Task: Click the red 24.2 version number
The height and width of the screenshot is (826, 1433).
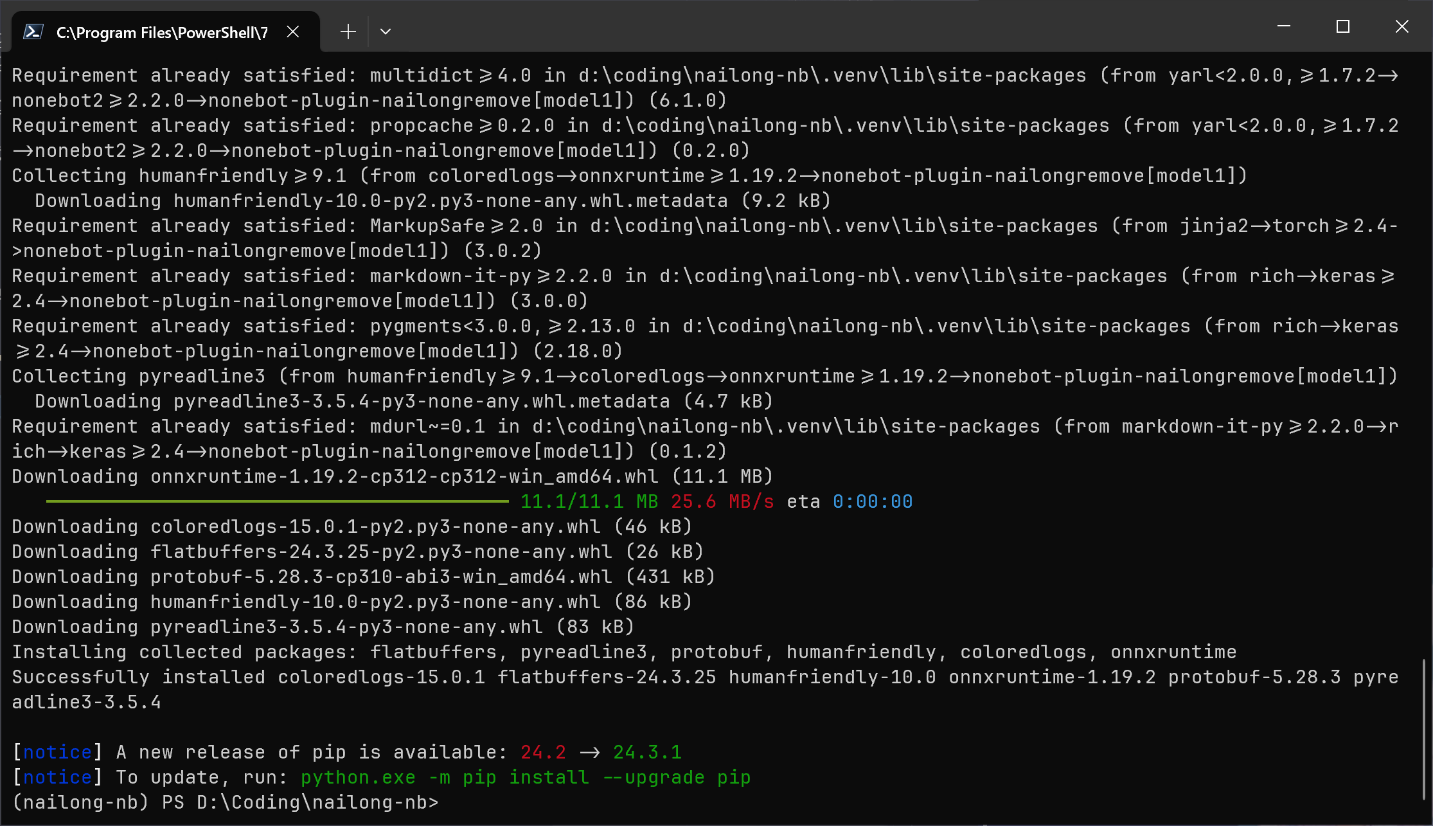Action: pos(542,753)
